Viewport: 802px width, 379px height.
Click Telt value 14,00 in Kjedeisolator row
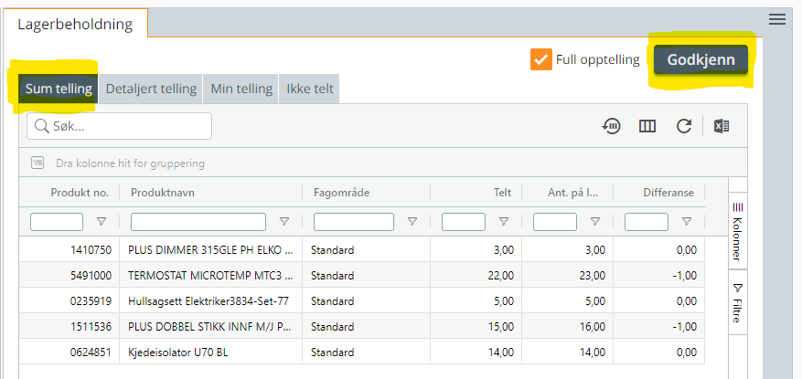pyautogui.click(x=501, y=353)
